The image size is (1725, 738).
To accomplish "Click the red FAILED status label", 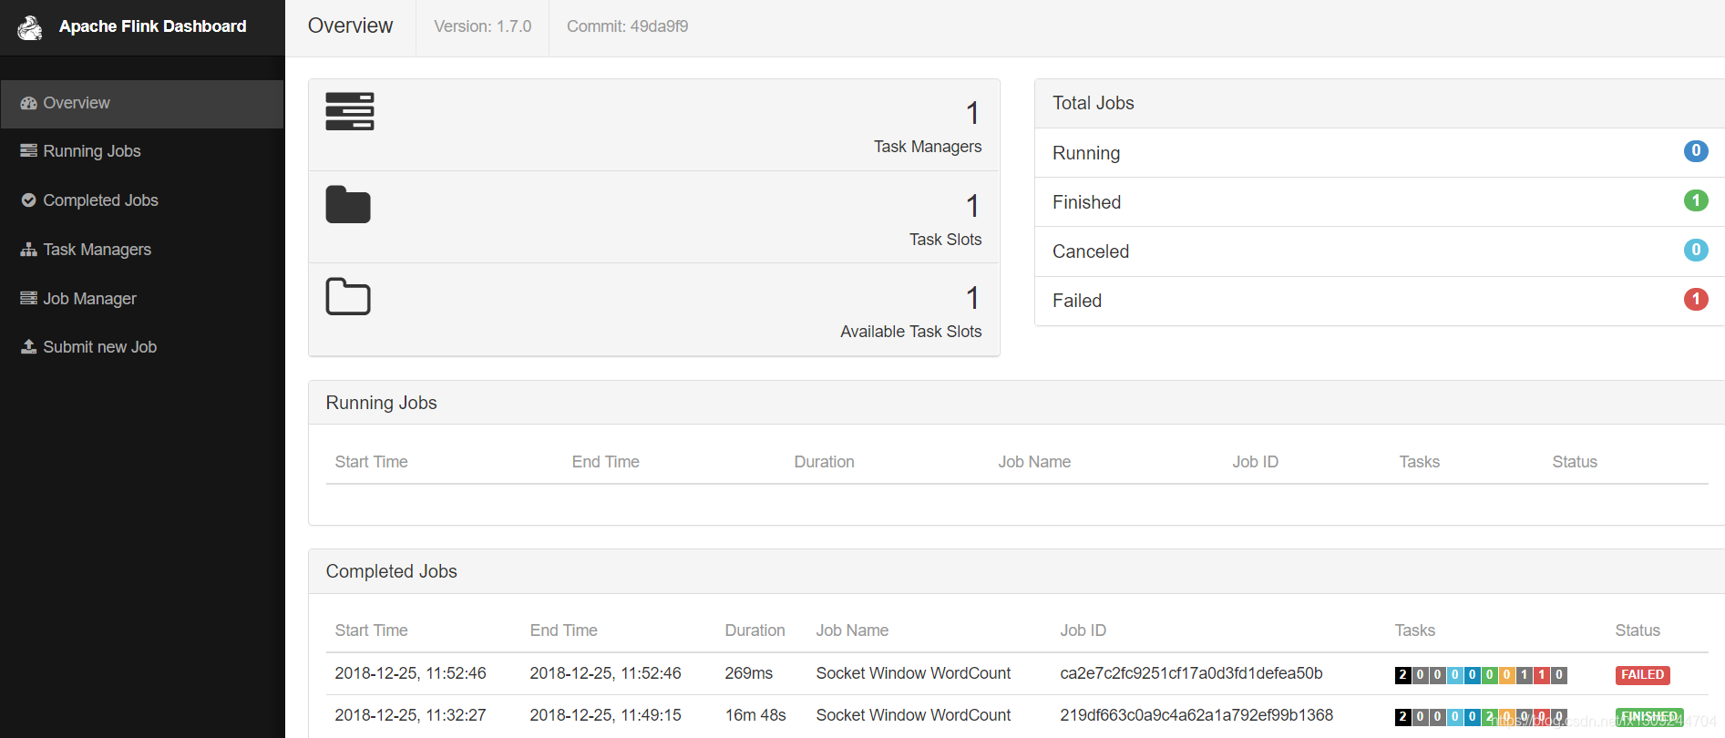I will (x=1642, y=675).
